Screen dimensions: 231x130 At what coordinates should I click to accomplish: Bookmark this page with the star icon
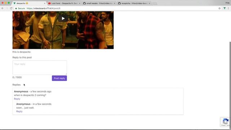[219, 8]
